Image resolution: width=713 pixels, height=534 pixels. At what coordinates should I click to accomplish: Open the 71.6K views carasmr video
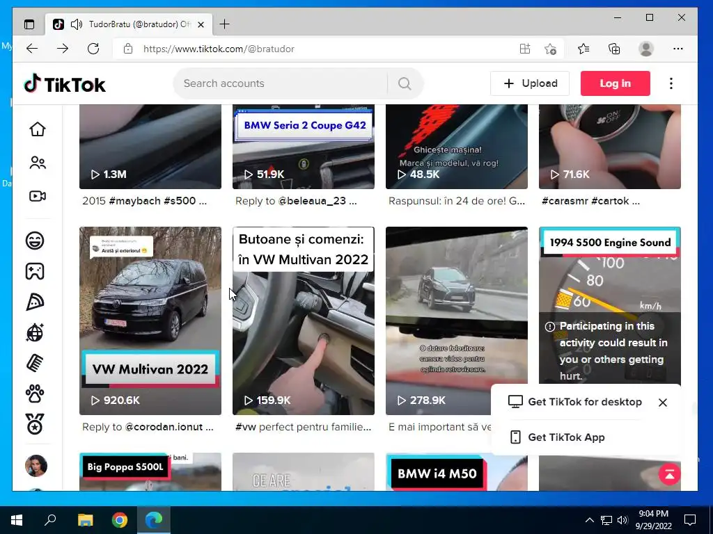pyautogui.click(x=610, y=147)
